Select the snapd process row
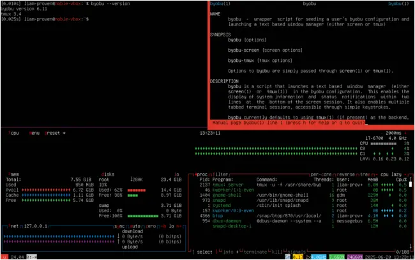The width and height of the screenshot is (415, 260). (x=302, y=201)
